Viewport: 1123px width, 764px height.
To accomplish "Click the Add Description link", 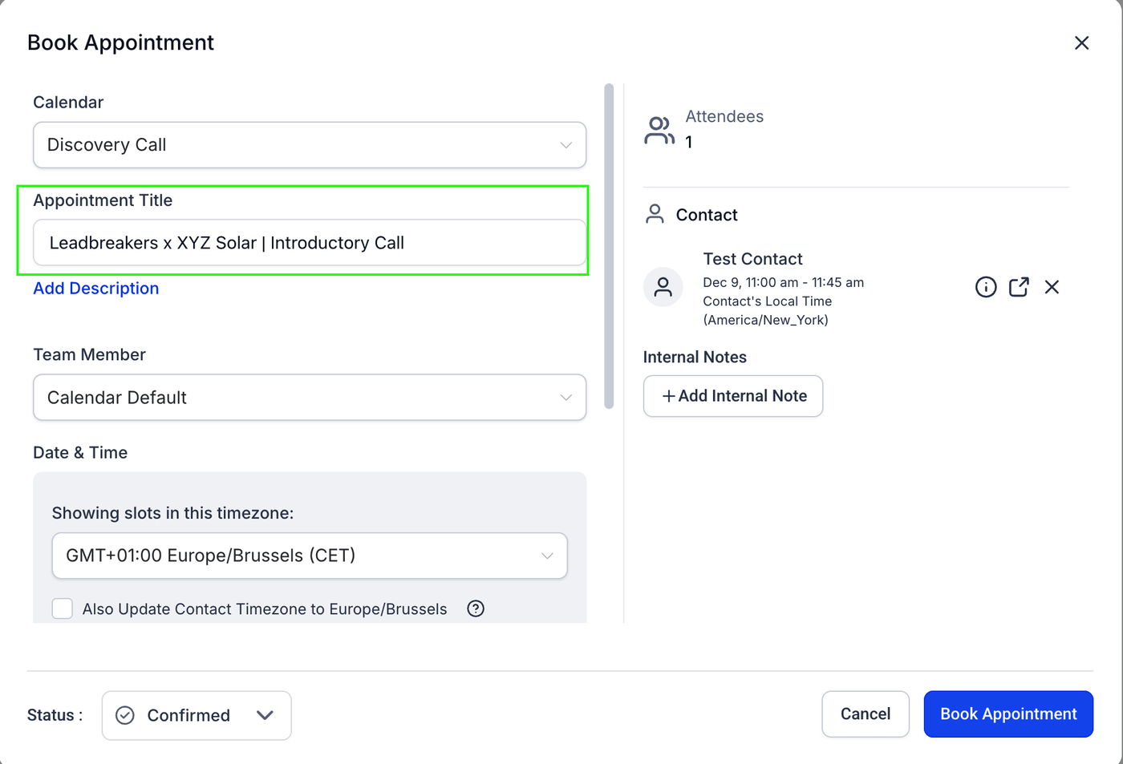I will coord(96,289).
